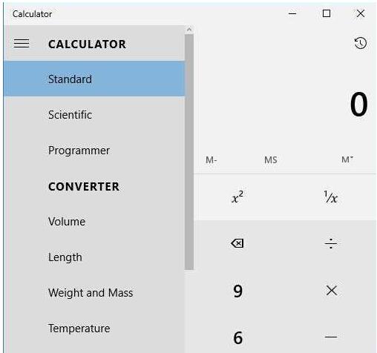
Task: Select the multiplication operator
Action: pos(331,291)
